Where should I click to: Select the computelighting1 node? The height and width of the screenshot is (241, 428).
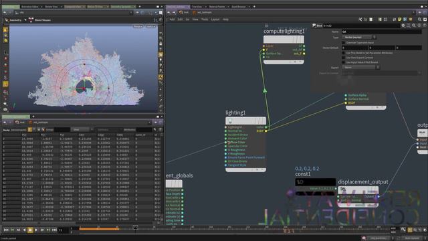point(284,39)
